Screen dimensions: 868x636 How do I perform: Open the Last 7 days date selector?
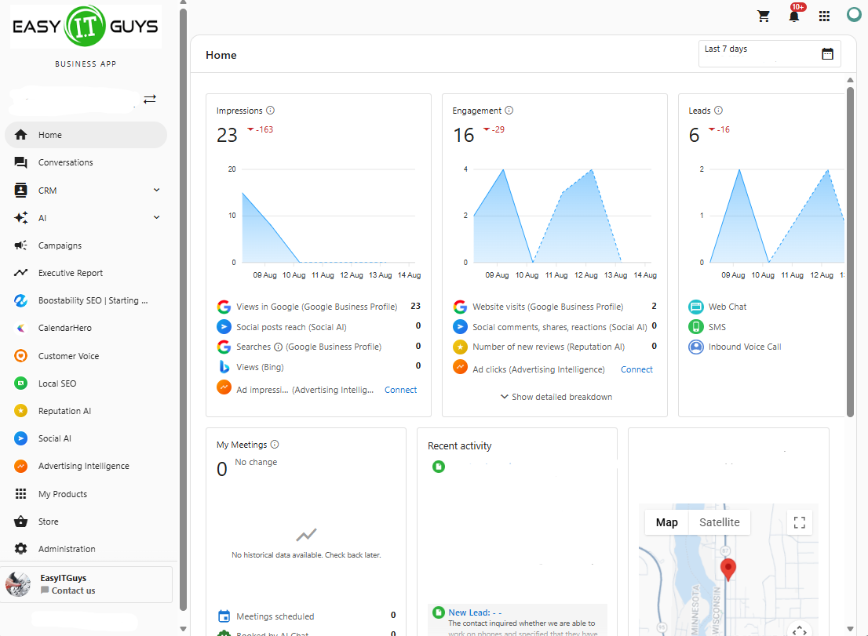(769, 53)
